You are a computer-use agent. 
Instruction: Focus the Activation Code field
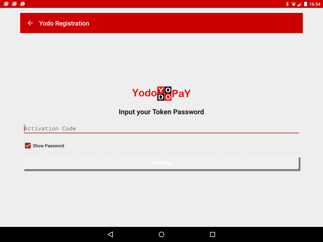(x=161, y=129)
